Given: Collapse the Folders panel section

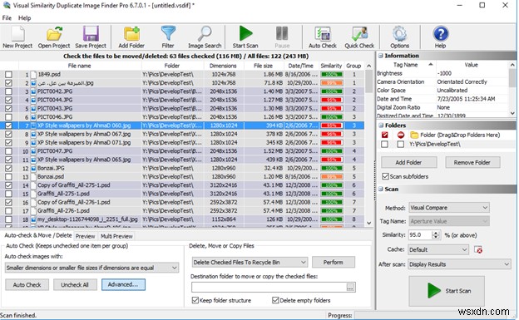Looking at the screenshot, I should [381, 126].
